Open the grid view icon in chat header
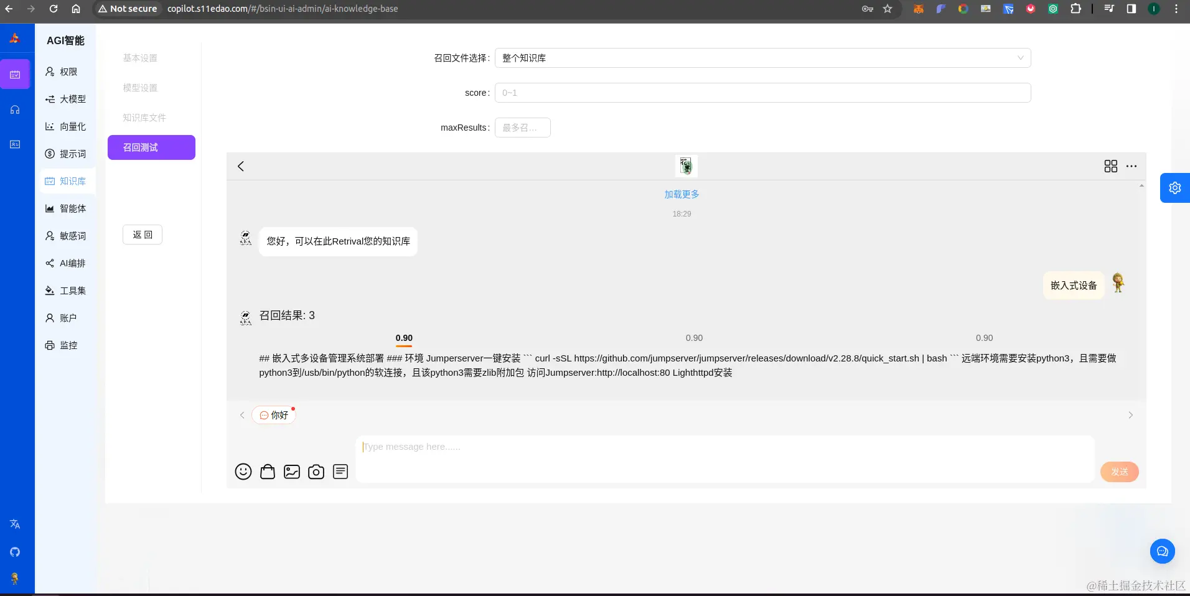Viewport: 1190px width, 596px height. tap(1110, 166)
